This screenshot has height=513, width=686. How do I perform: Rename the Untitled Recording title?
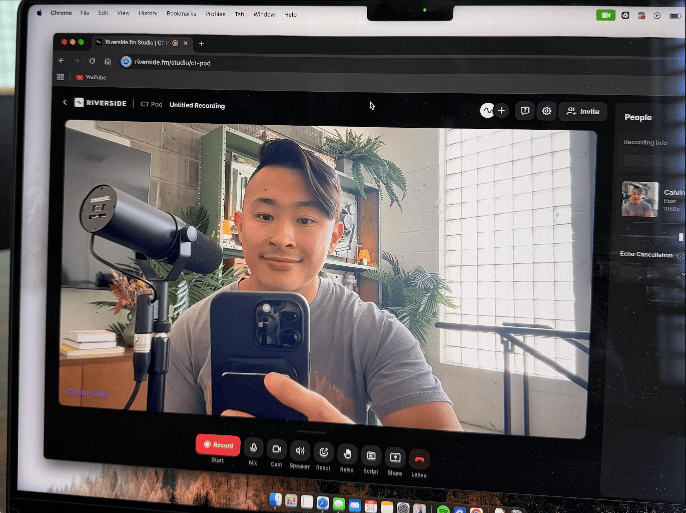pos(197,105)
